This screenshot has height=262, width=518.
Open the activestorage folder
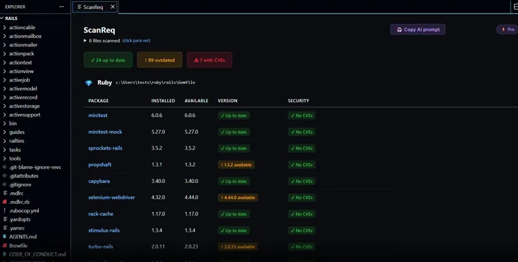pyautogui.click(x=24, y=106)
